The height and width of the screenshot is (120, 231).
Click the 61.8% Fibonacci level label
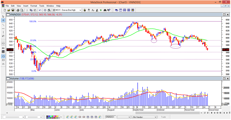point(33,40)
